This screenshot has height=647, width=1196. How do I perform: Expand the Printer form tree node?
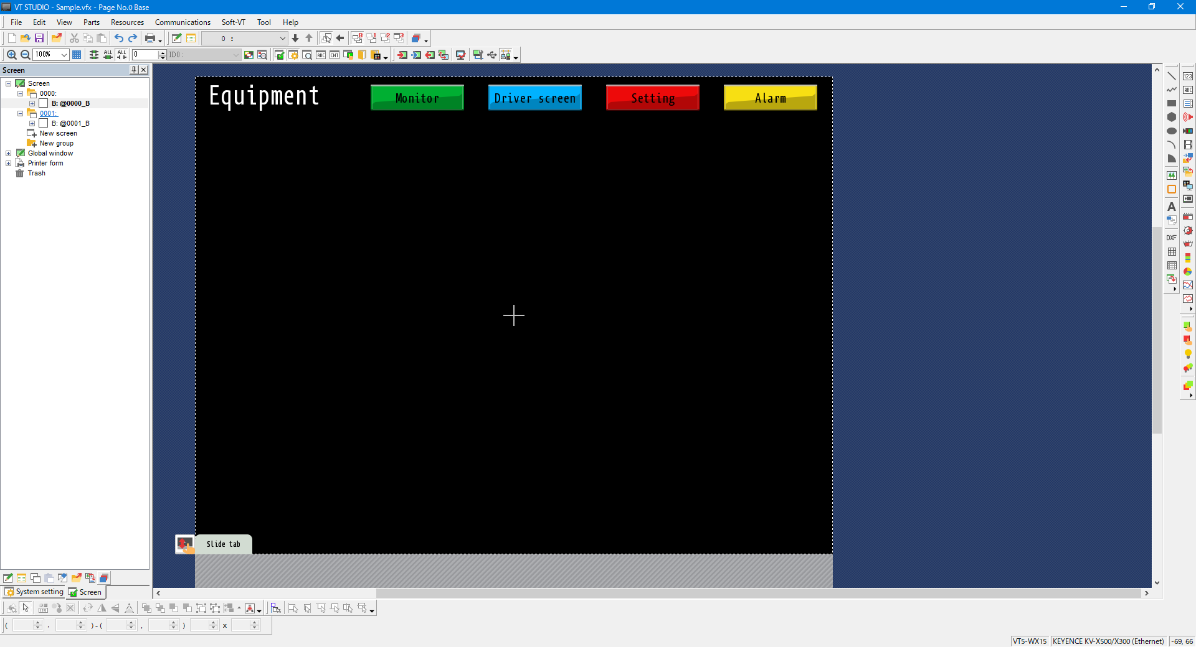(9, 163)
